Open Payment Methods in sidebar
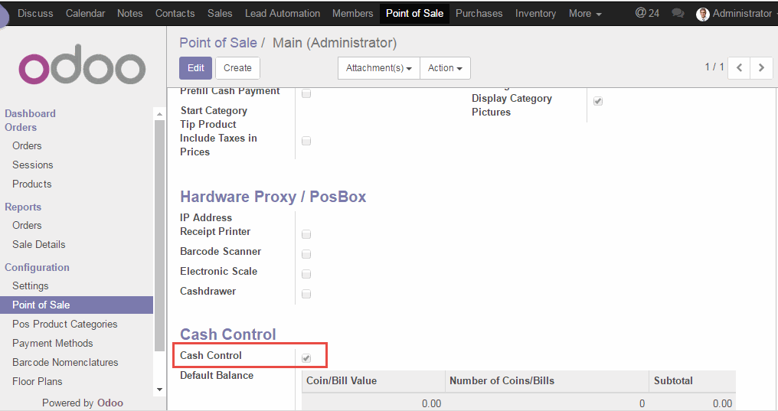This screenshot has height=411, width=778. pos(53,343)
